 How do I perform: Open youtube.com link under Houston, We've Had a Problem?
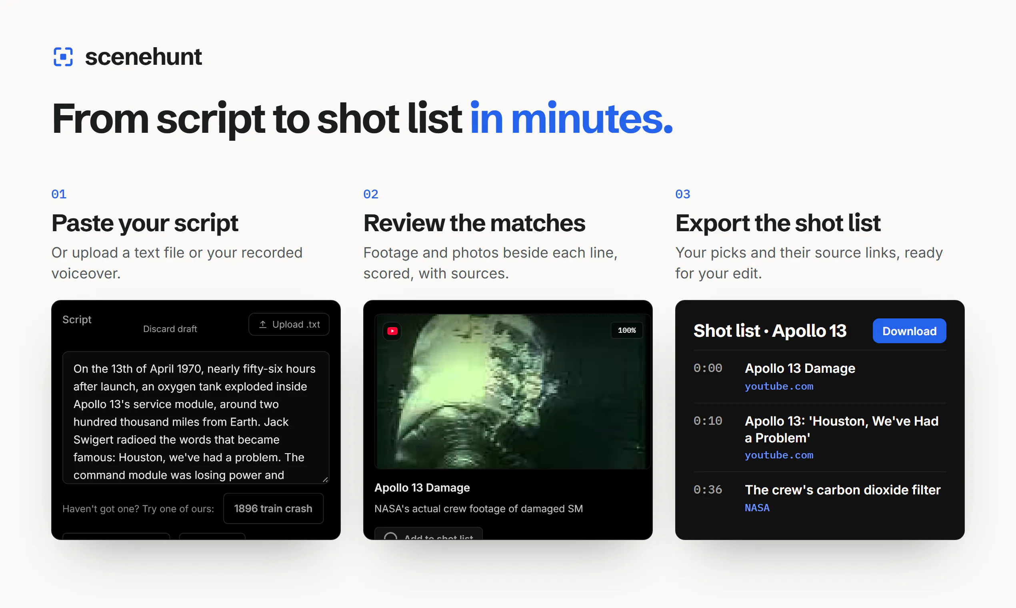779,455
